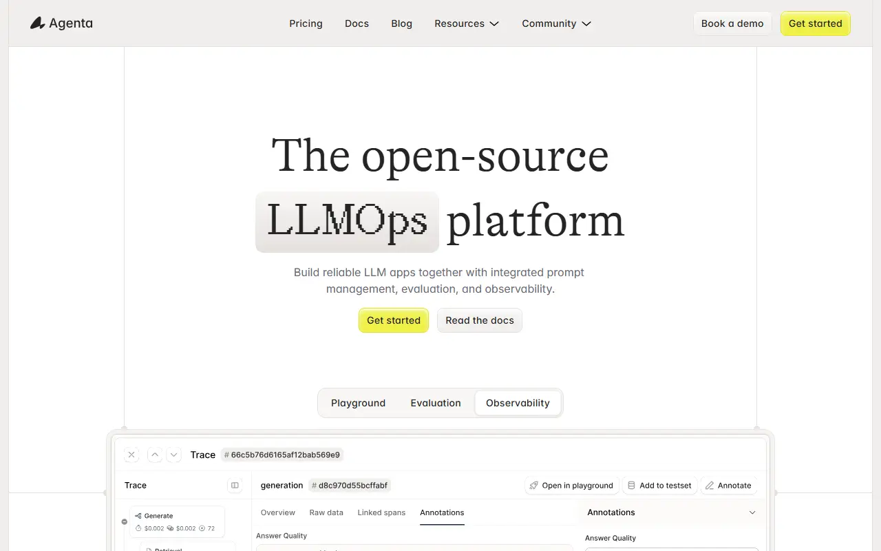Click the trace ID 66c5b76d6165af12bab569e9

[282, 455]
